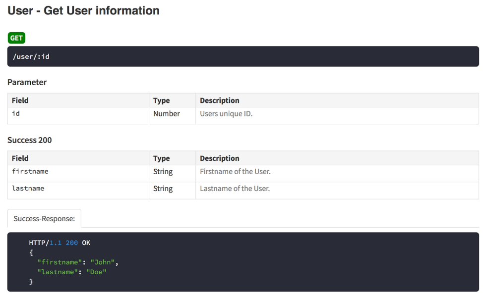Image resolution: width=483 pixels, height=297 pixels.
Task: Click the Success 200 section heading
Action: pos(29,140)
